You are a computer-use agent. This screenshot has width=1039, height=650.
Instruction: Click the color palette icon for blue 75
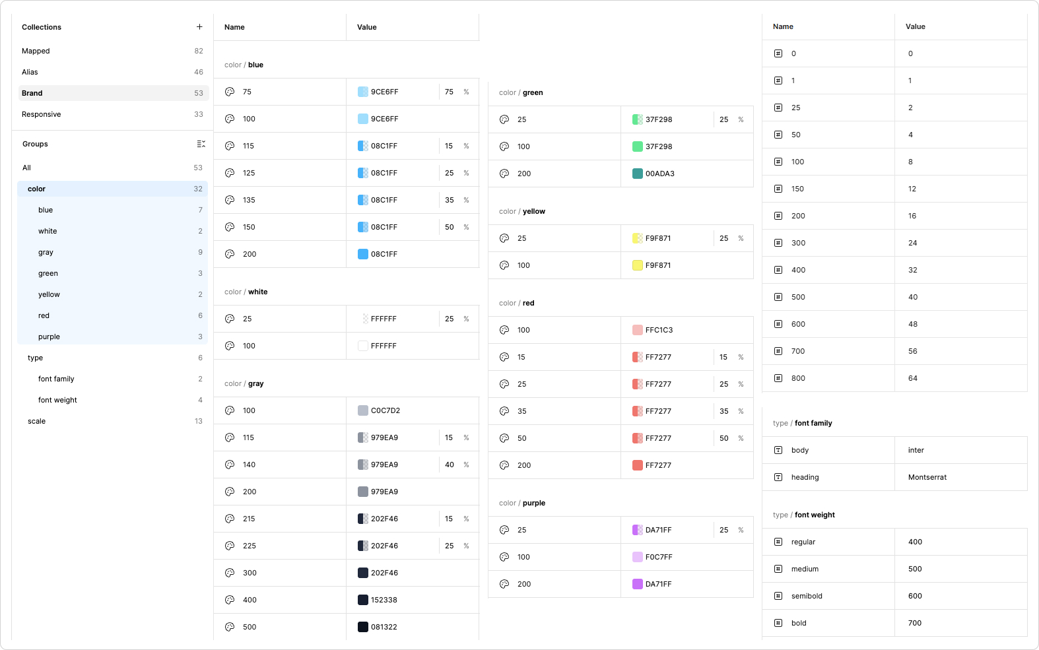[230, 92]
